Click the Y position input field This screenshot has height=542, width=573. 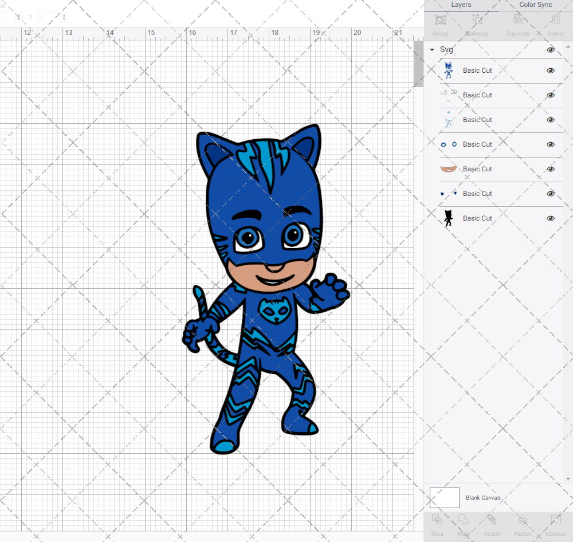click(x=48, y=17)
